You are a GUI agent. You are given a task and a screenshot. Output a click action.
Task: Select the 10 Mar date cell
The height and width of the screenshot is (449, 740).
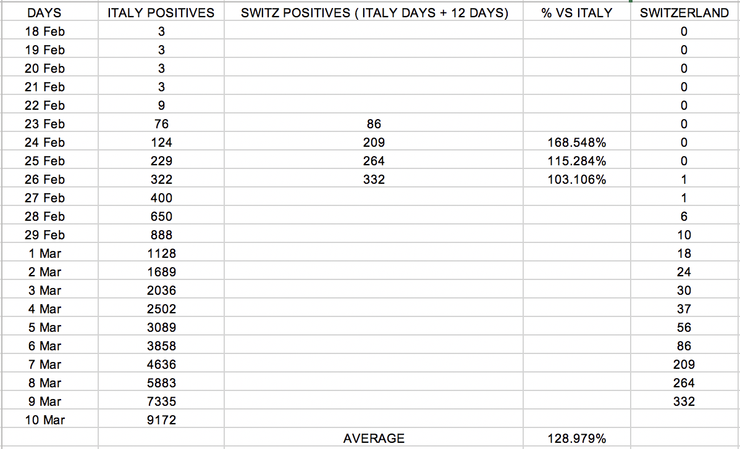[44, 420]
